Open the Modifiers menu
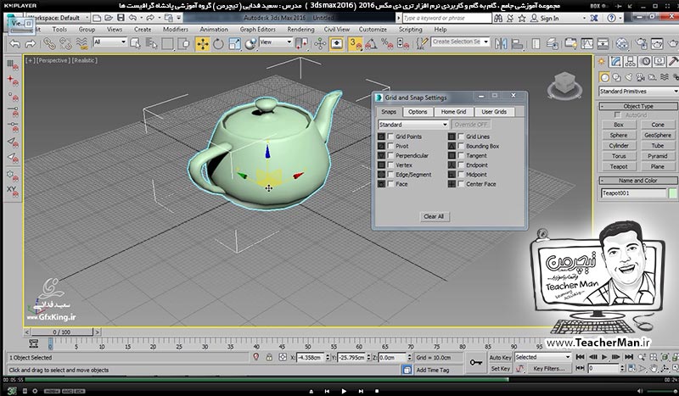 [176, 30]
